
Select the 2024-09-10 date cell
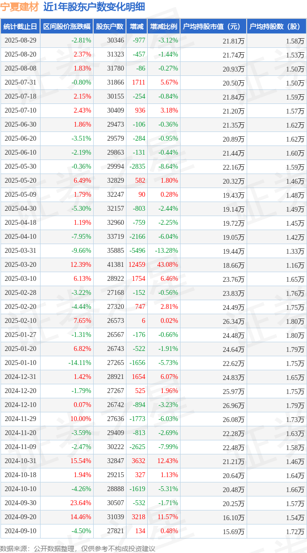[20, 531]
